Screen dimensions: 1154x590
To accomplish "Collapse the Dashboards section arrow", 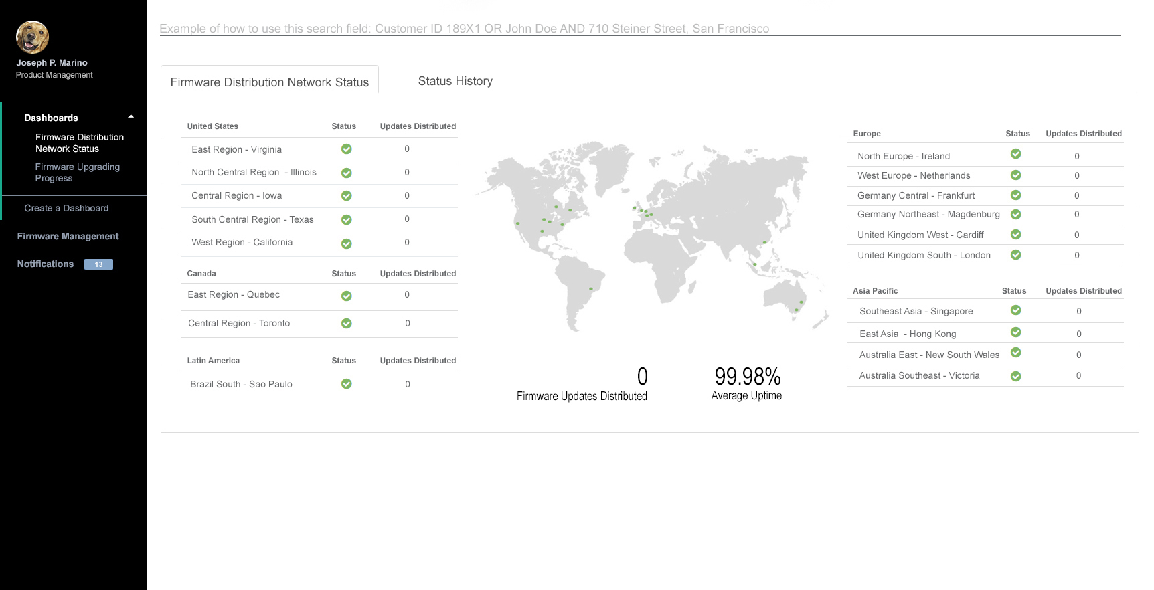I will [x=131, y=116].
